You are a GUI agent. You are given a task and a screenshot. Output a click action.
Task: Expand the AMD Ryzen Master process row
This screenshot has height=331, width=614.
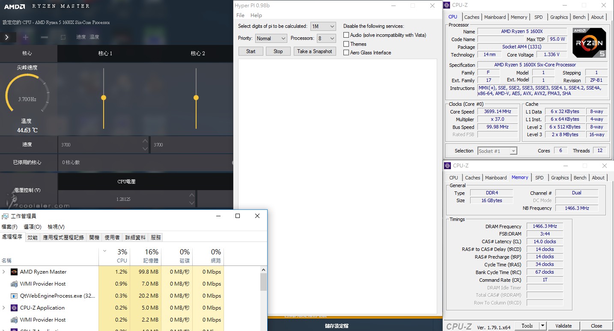coord(4,272)
